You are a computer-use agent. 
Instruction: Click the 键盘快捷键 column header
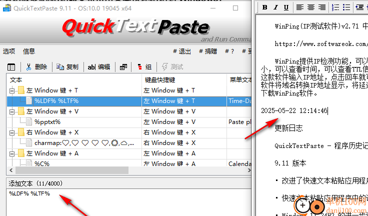[184, 80]
